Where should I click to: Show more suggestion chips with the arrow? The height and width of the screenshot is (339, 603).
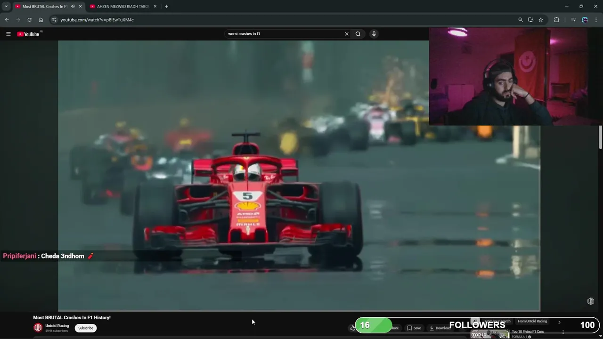[559, 322]
